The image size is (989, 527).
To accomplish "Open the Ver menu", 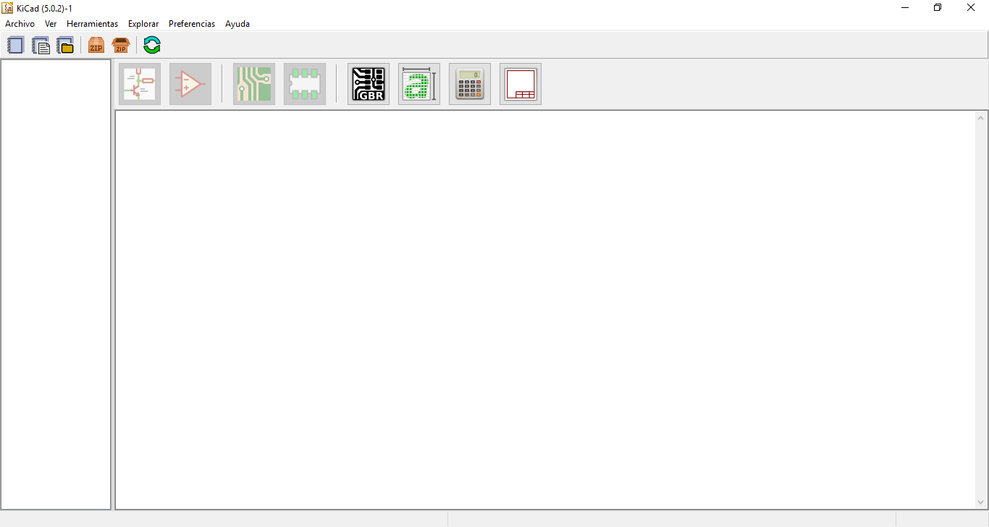I will (x=51, y=24).
